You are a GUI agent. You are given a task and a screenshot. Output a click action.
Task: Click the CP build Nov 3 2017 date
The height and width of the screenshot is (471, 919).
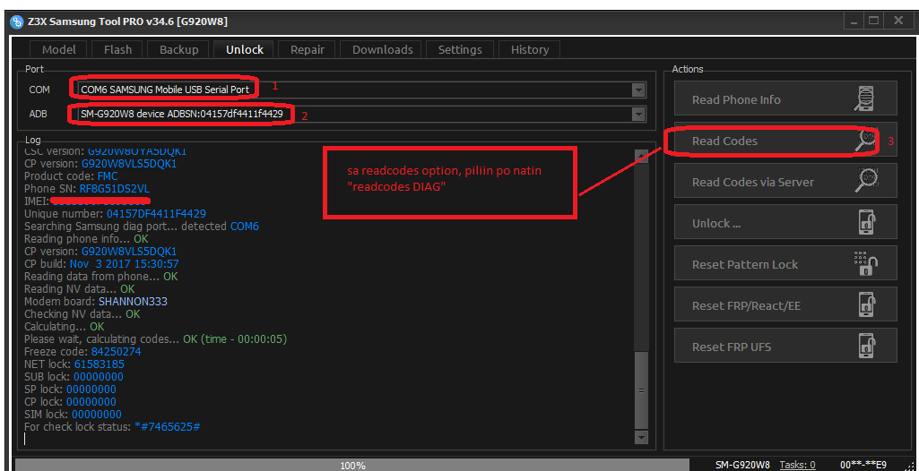click(x=125, y=264)
